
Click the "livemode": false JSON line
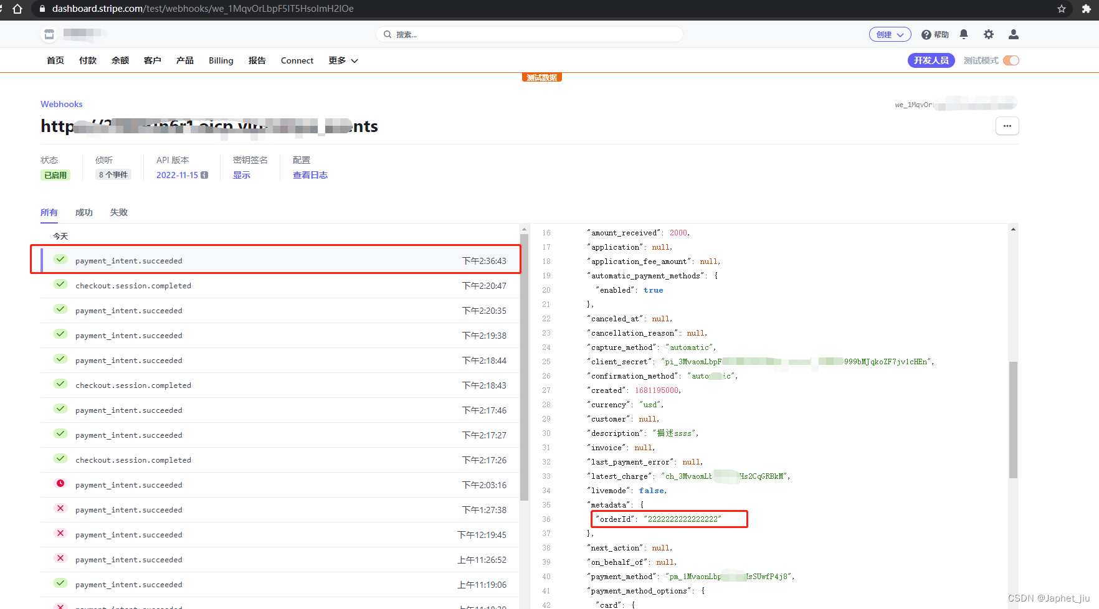point(627,491)
